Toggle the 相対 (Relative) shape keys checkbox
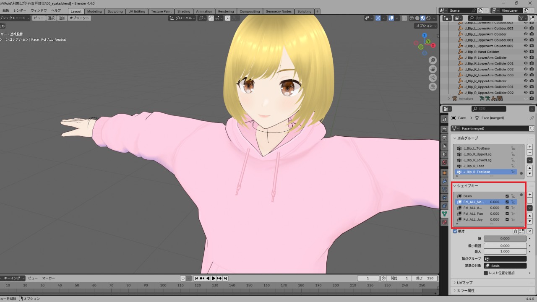The image size is (537, 302). (454, 231)
